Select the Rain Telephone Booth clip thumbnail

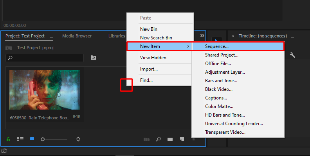tap(45, 90)
